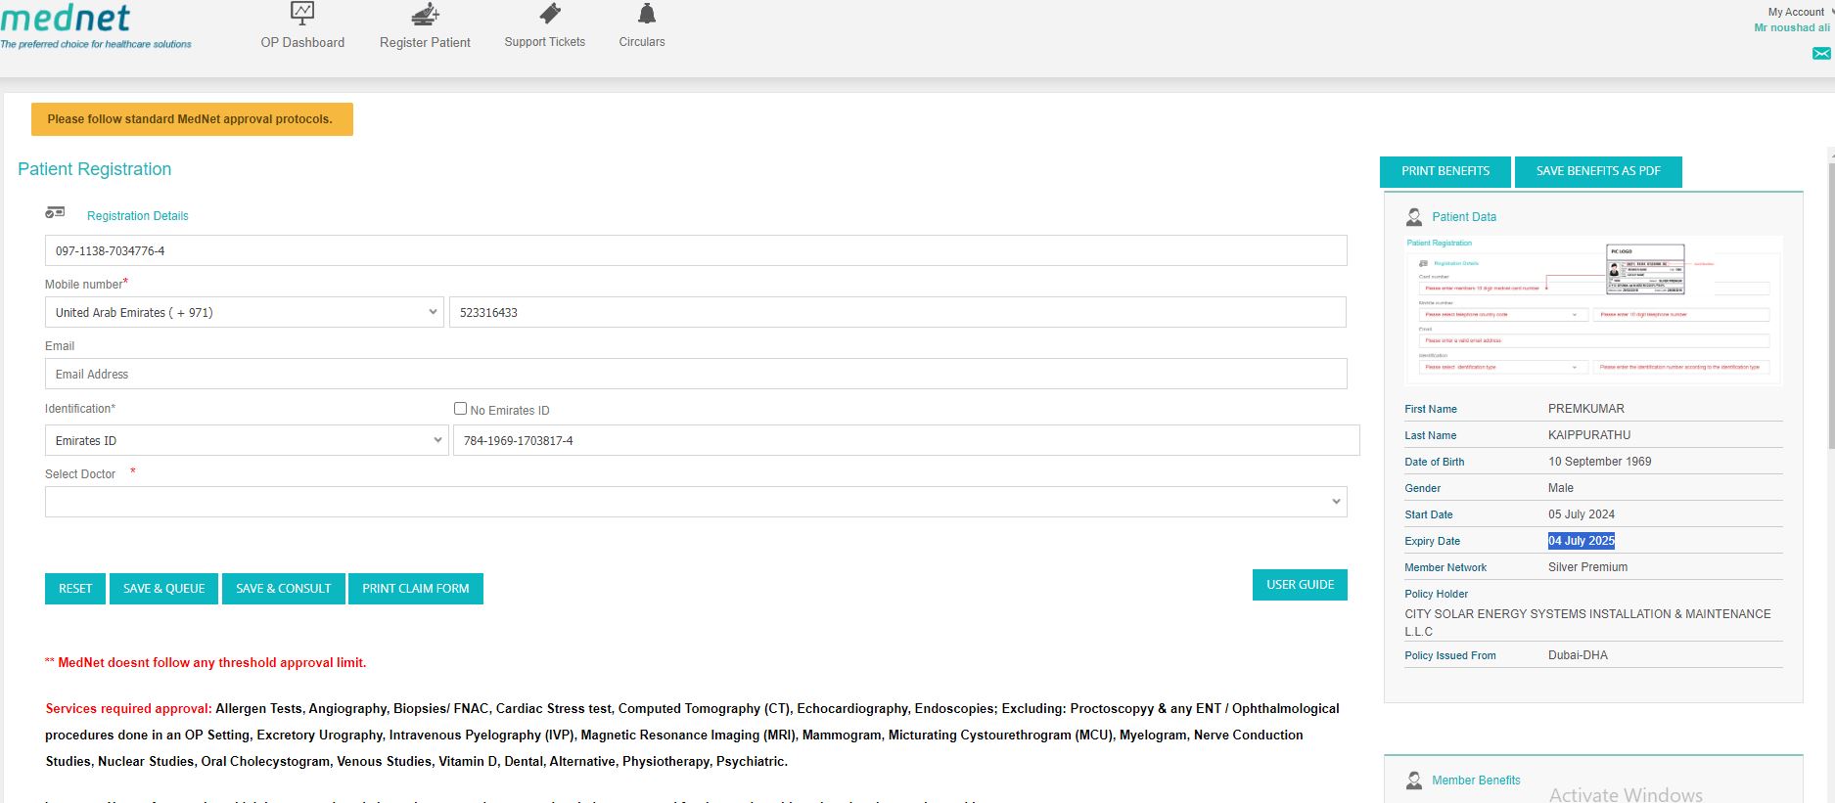Viewport: 1835px width, 803px height.
Task: Click PRINT CLAIM FORM button
Action: click(416, 589)
